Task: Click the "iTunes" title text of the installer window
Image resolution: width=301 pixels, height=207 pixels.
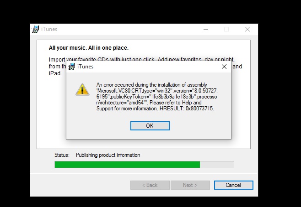Action: [49, 29]
